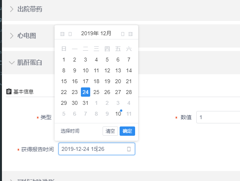Click the 2019年 12月 calendar header

[96, 33]
